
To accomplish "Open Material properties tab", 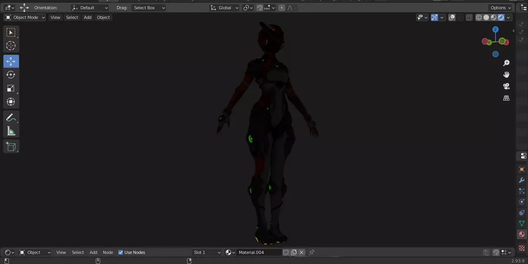I will click(x=522, y=234).
